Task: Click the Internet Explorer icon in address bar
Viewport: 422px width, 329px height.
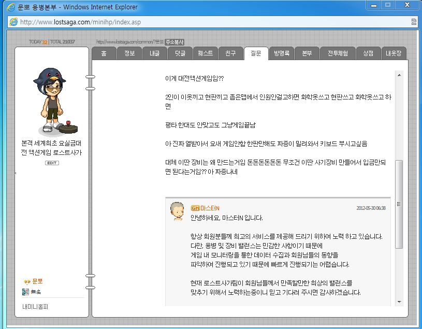Action: tap(13, 22)
